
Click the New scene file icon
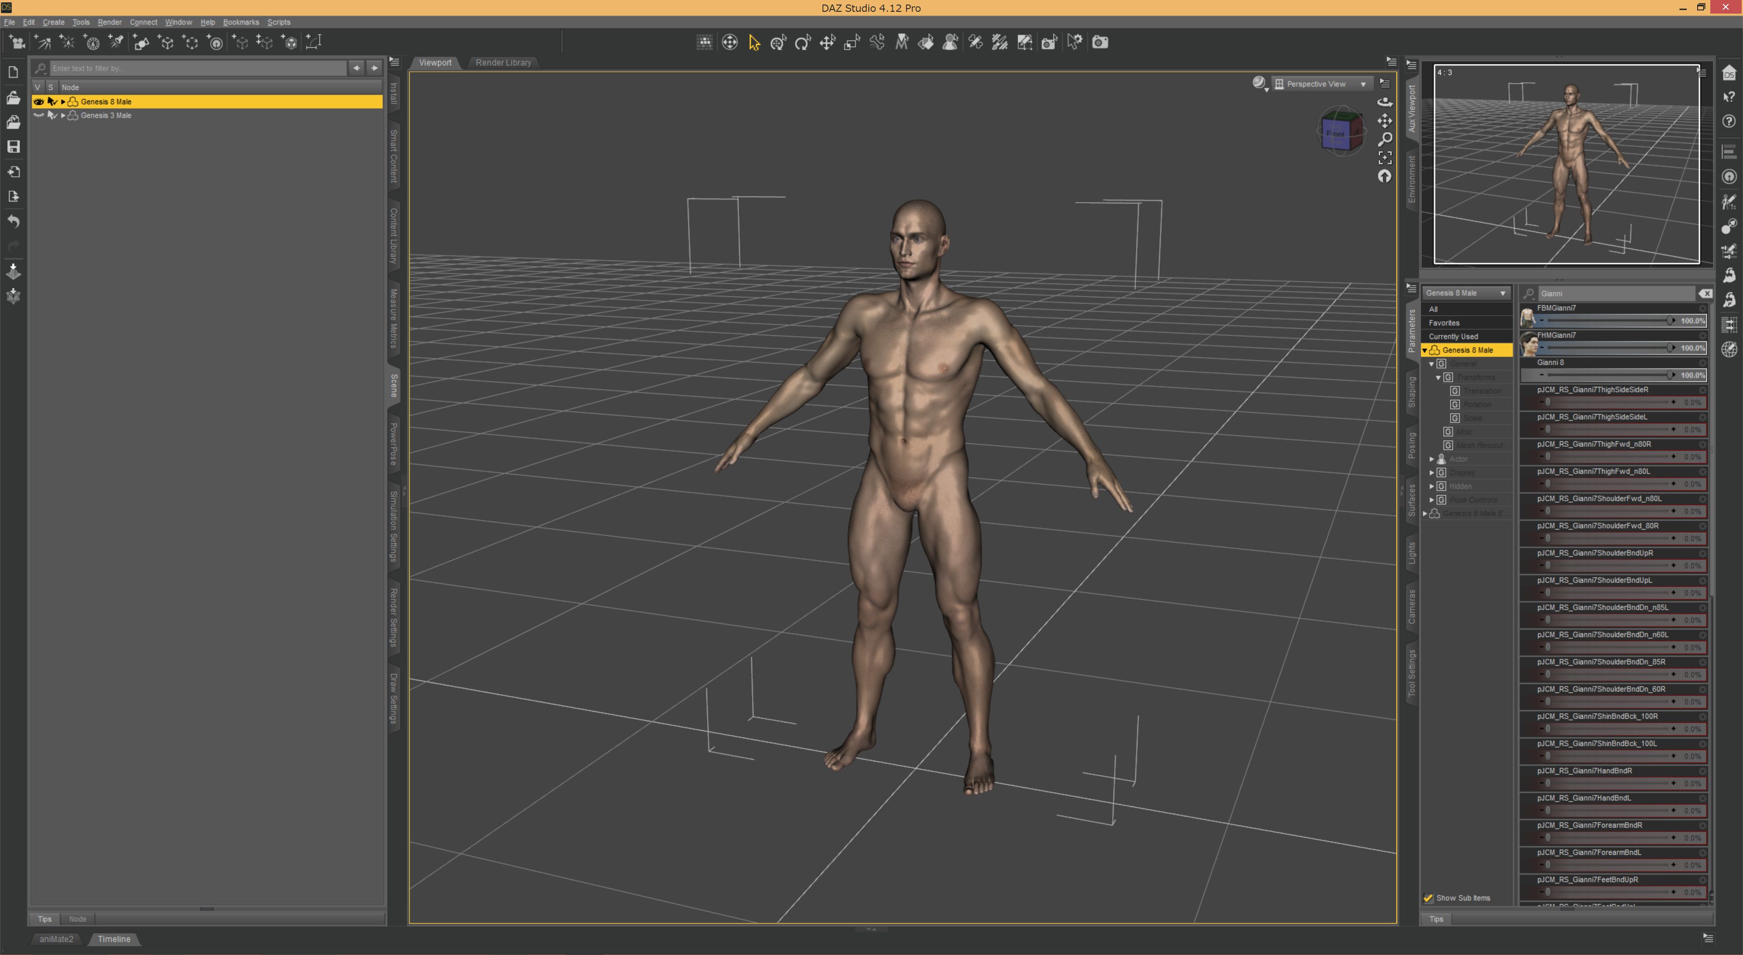13,72
